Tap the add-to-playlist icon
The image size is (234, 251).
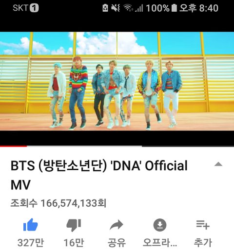click(203, 225)
